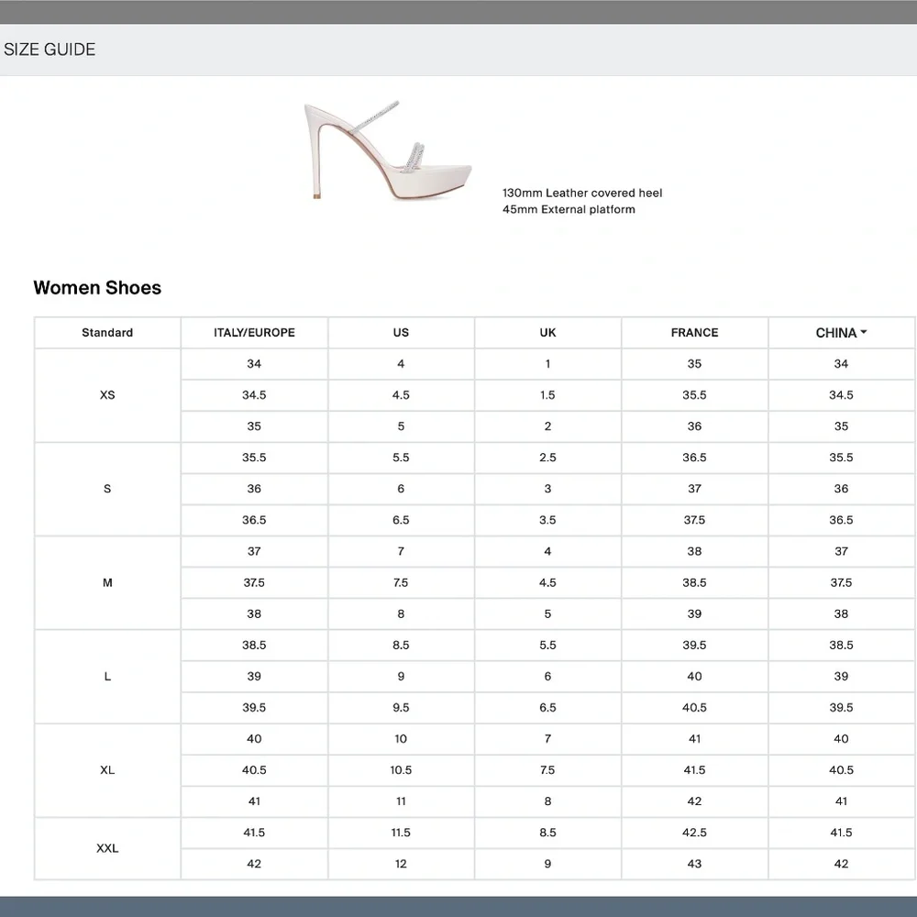Select France size 43 cell
917x917 pixels.
click(695, 864)
